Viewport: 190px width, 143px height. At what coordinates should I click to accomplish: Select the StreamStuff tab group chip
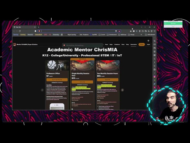(38, 35)
